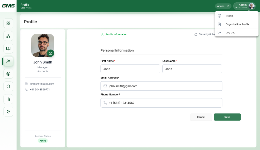Click the +91 9048599771 phone text
The width and height of the screenshot is (260, 150).
click(x=40, y=90)
